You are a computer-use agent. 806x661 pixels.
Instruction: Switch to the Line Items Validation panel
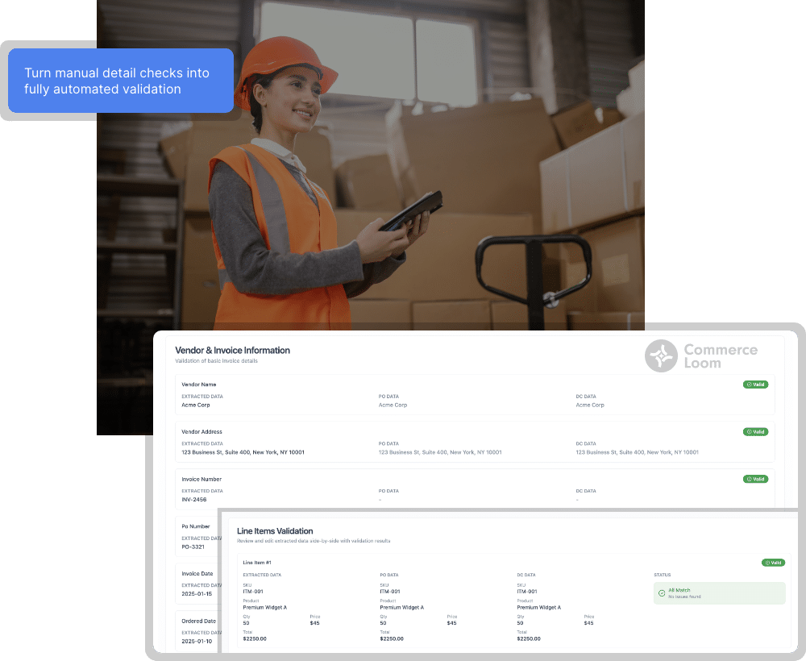click(x=274, y=531)
